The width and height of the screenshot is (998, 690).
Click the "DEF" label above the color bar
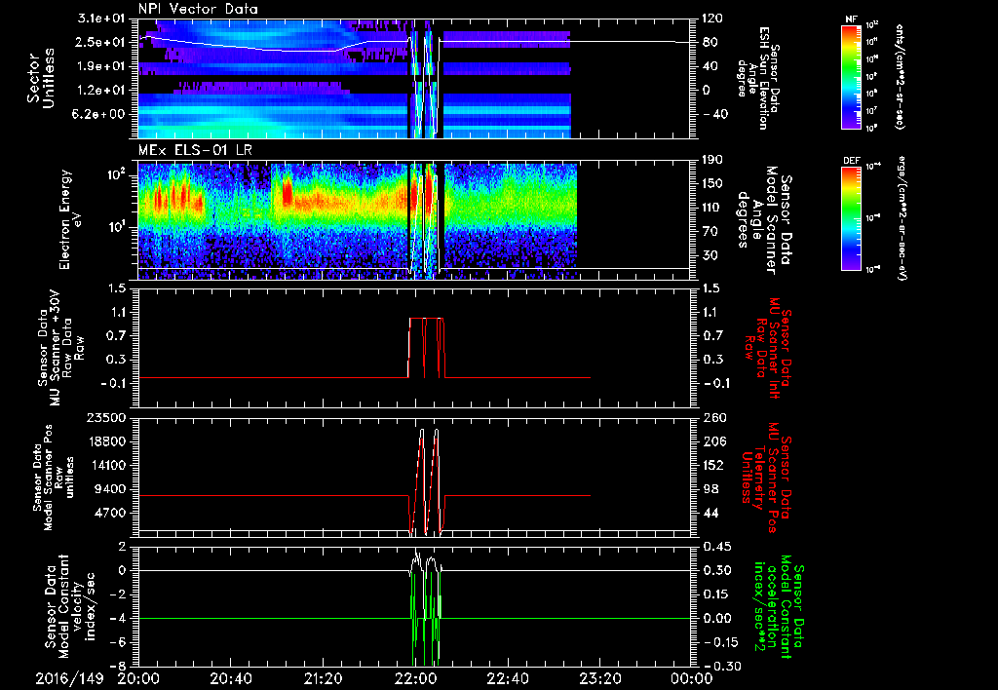[851, 161]
